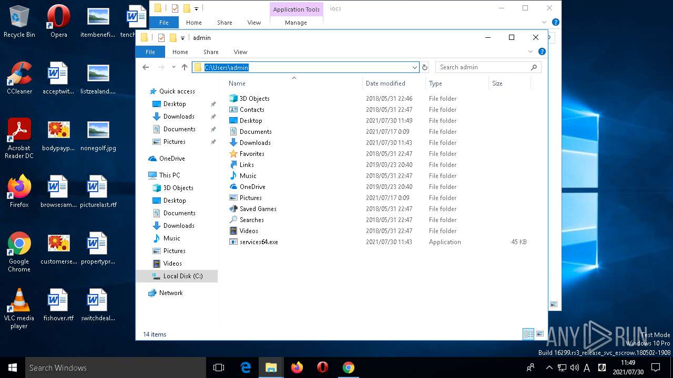
Task: Open Recycle Bin on desktop
Action: click(19, 22)
